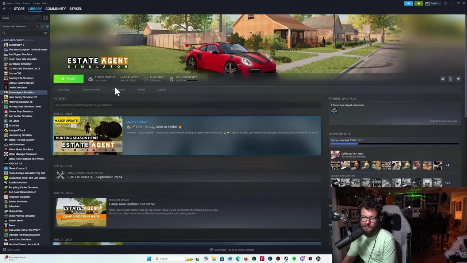
Task: Open Discord from the taskbar
Action: coord(302,259)
